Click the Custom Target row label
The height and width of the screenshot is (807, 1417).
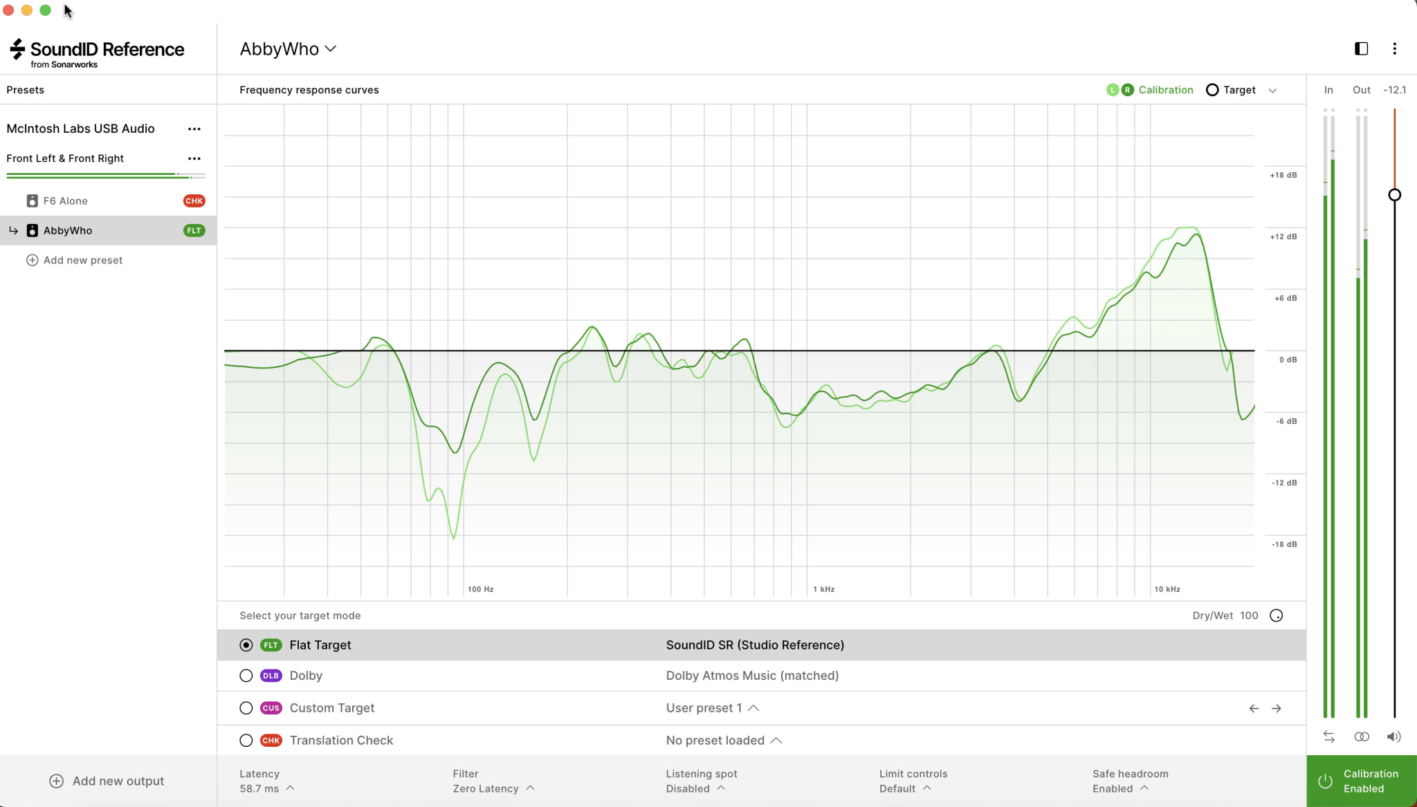click(332, 708)
